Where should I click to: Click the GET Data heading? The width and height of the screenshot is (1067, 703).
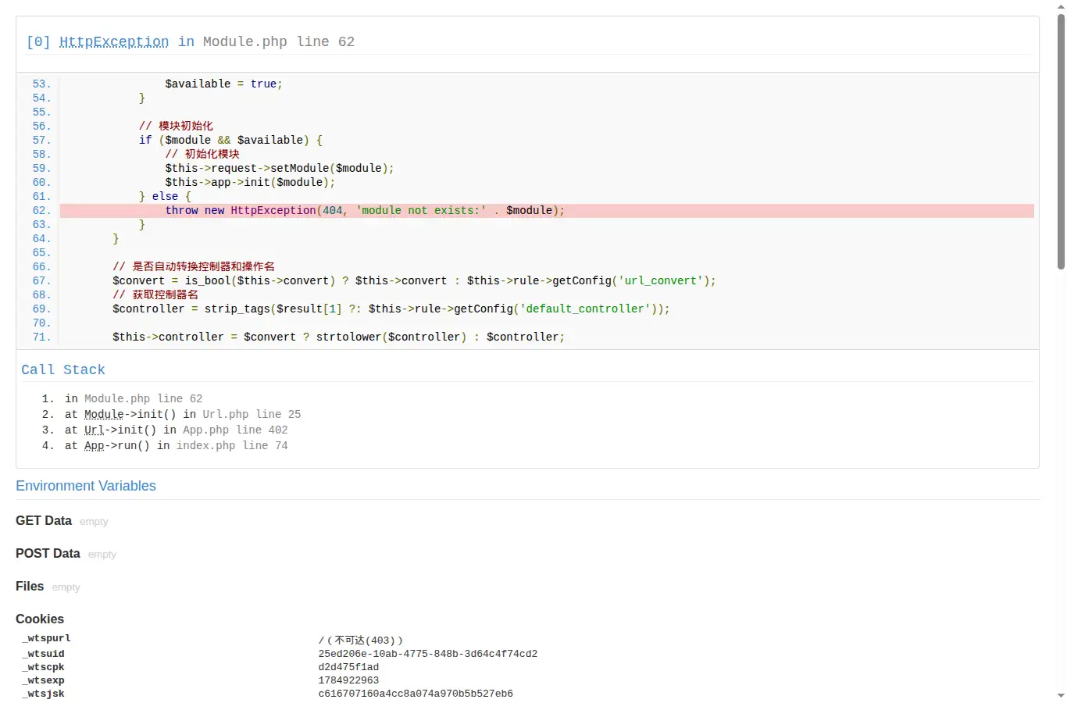coord(44,521)
